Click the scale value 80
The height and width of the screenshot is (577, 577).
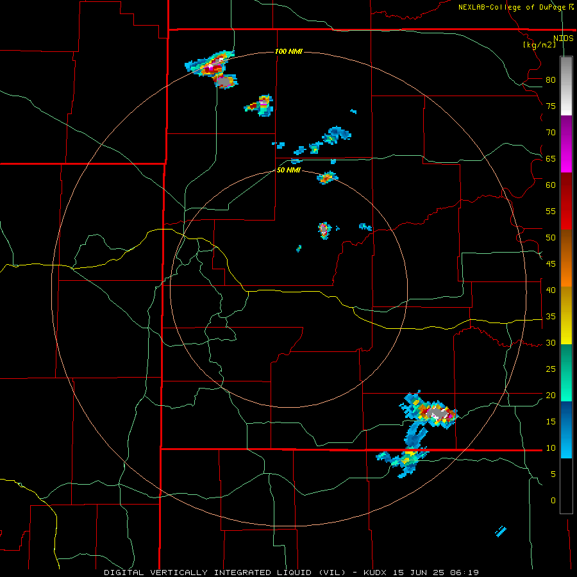551,80
